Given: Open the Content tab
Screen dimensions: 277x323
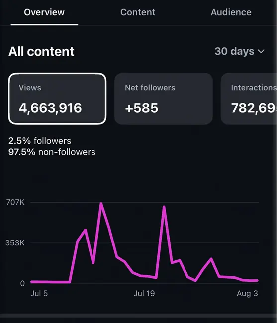Looking at the screenshot, I should click(x=138, y=12).
